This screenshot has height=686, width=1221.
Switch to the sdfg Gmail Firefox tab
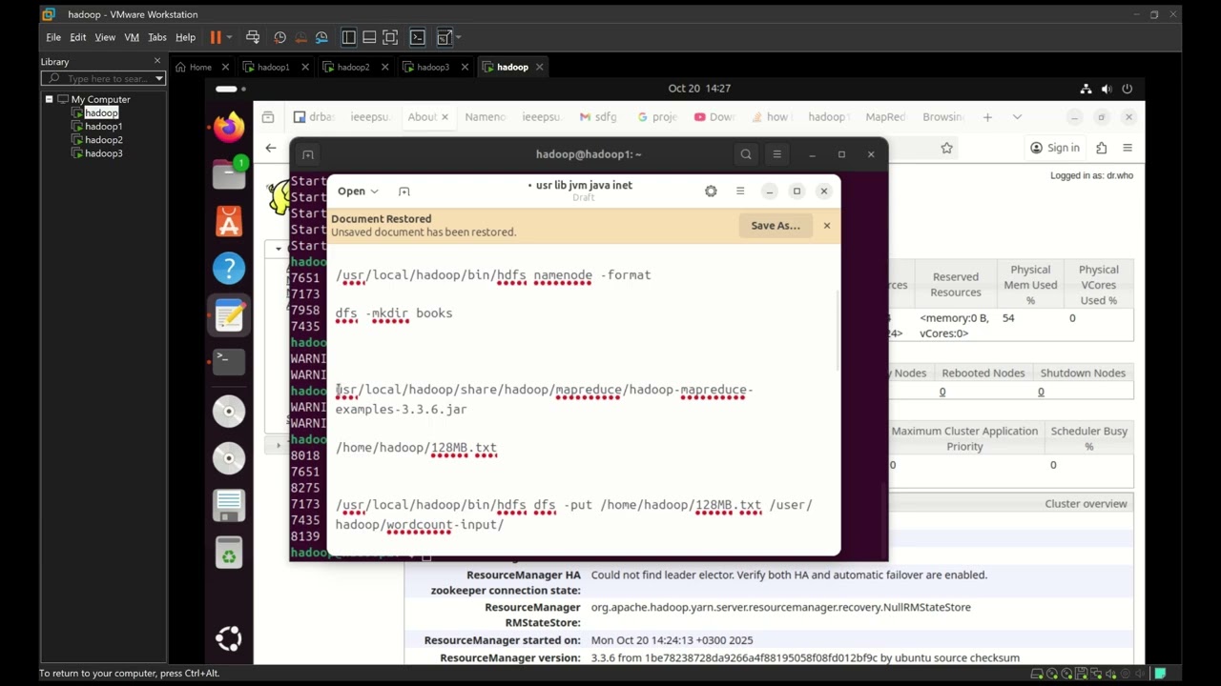(600, 117)
